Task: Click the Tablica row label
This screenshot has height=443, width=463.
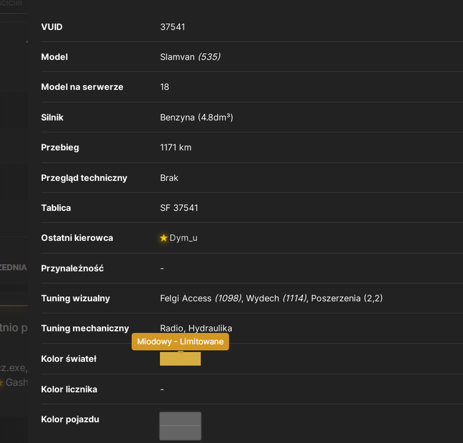Action: tap(56, 208)
